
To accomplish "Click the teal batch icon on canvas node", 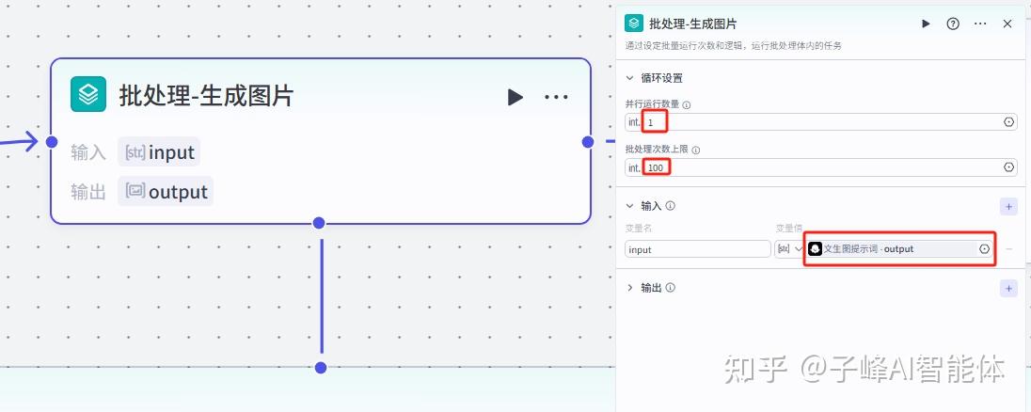I will [x=88, y=94].
